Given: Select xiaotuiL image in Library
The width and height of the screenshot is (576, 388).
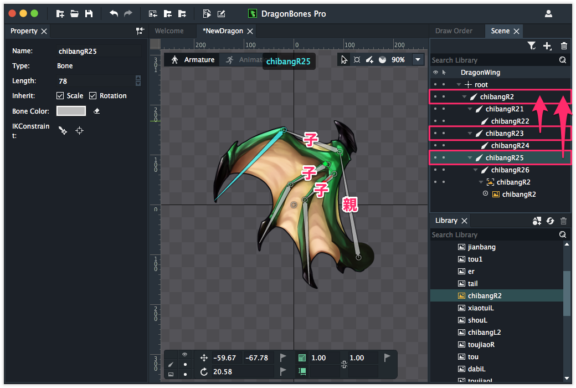Looking at the screenshot, I should click(x=481, y=308).
